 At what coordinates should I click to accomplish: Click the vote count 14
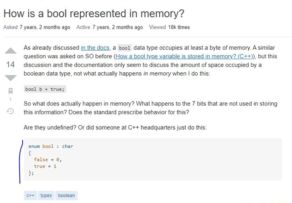click(10, 65)
